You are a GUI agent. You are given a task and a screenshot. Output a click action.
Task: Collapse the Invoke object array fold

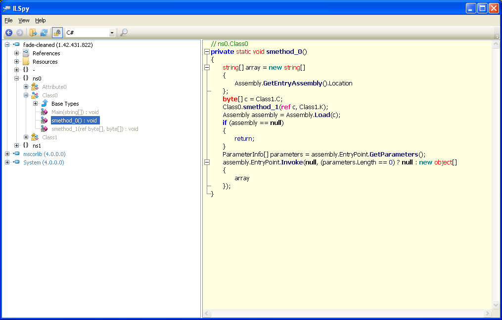(x=207, y=162)
